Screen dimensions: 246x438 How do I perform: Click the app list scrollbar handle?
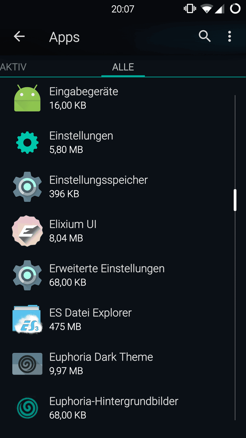[x=235, y=200]
